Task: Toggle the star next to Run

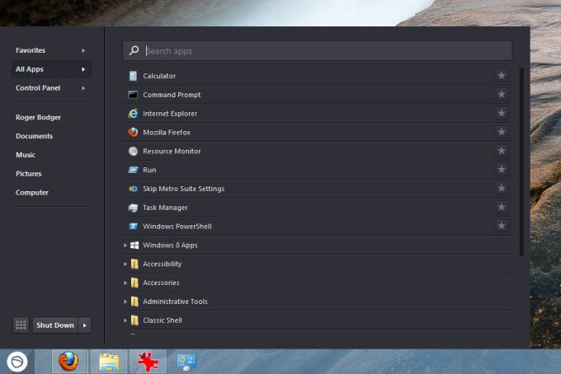Action: click(502, 170)
